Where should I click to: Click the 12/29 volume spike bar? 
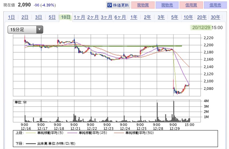click(x=174, y=112)
